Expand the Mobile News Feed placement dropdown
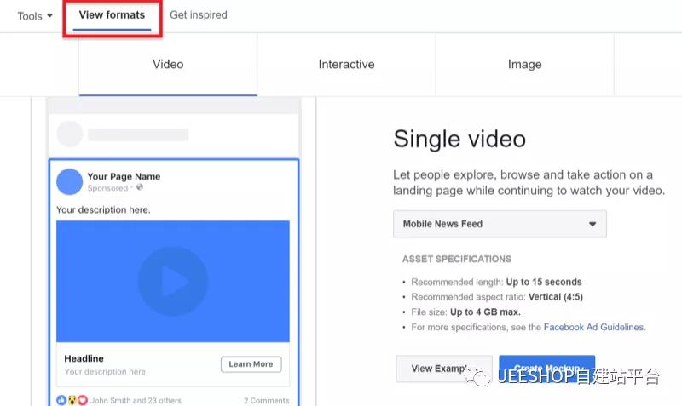 click(500, 224)
